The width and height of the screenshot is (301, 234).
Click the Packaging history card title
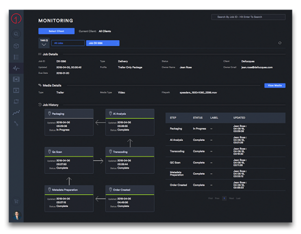pos(58,114)
